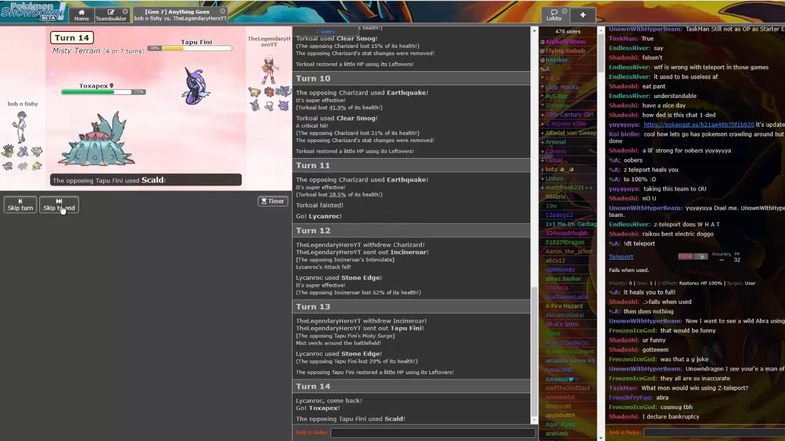Open the Teleport move link

tap(621, 257)
